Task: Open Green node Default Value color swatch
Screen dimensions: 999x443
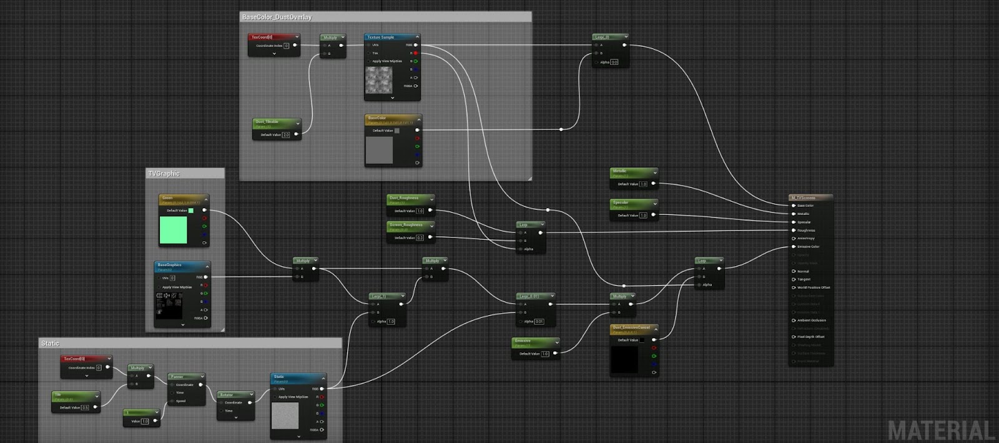Action: pyautogui.click(x=190, y=211)
